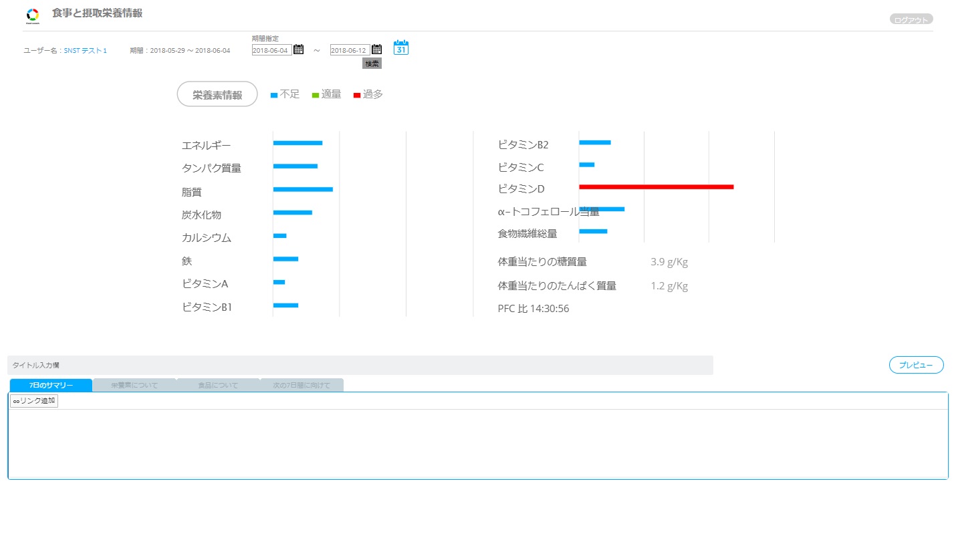Click the 栄養素情報 rounded button
Image resolution: width=954 pixels, height=538 pixels.
217,94
